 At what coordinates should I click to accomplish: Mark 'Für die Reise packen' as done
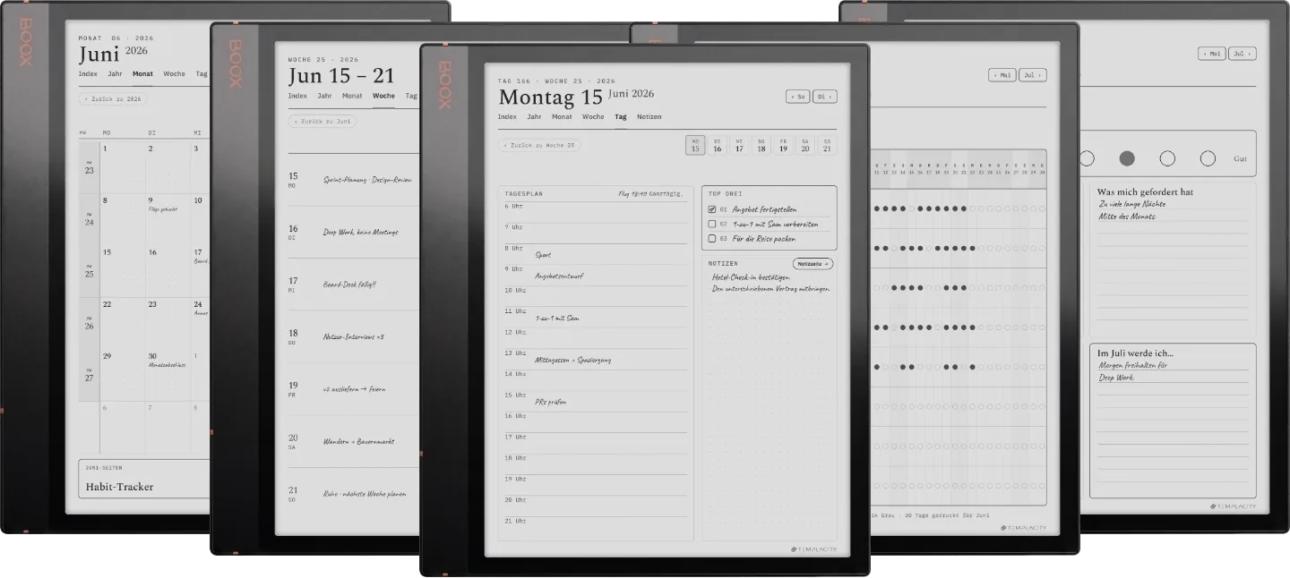click(x=712, y=239)
